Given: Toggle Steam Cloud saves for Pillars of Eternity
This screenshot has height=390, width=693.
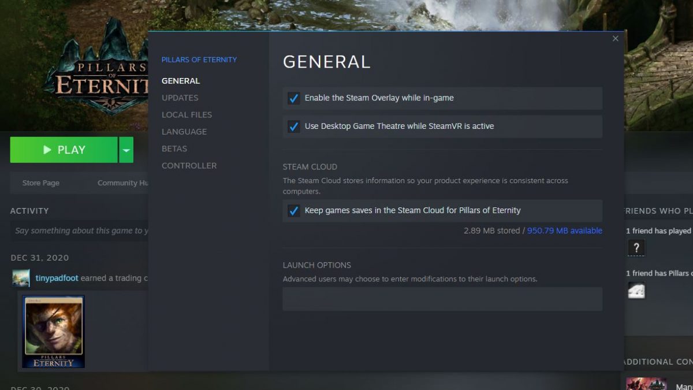Looking at the screenshot, I should click(x=293, y=211).
